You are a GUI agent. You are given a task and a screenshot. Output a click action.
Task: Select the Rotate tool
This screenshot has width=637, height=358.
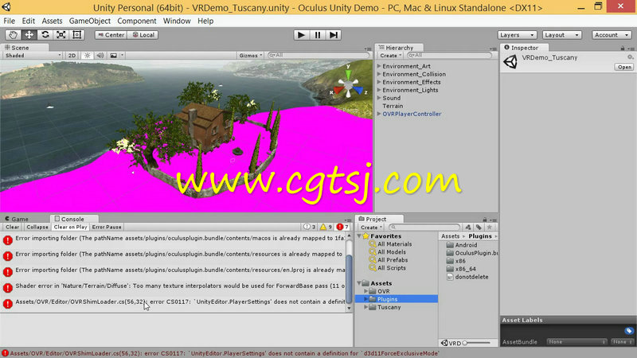45,35
